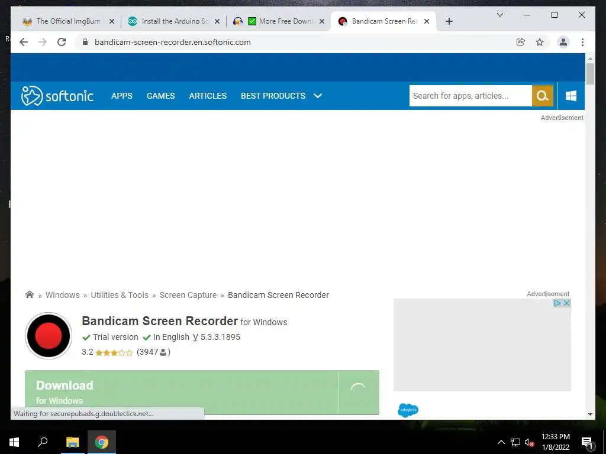
Task: Click the star rating icons
Action: 114,352
